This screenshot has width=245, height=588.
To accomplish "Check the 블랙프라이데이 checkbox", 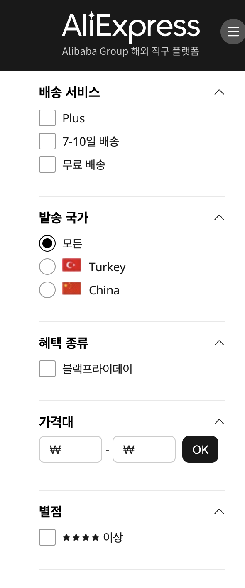I will (x=47, y=369).
